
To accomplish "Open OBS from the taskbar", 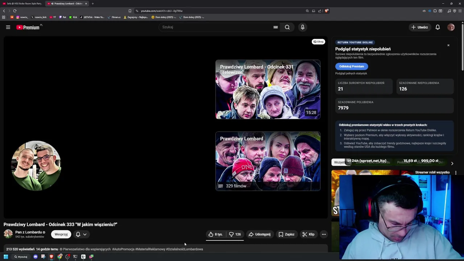I will (x=67, y=257).
